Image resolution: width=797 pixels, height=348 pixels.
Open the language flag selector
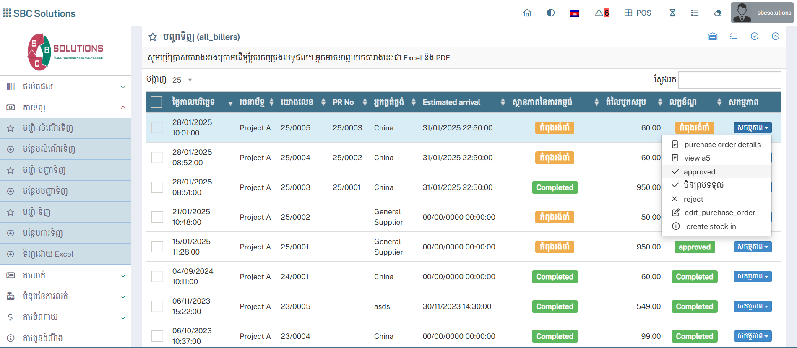click(x=574, y=13)
